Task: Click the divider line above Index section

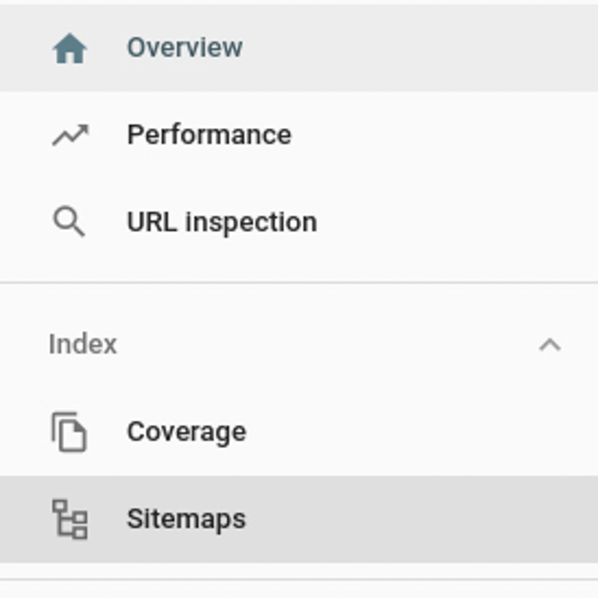Action: pyautogui.click(x=299, y=282)
